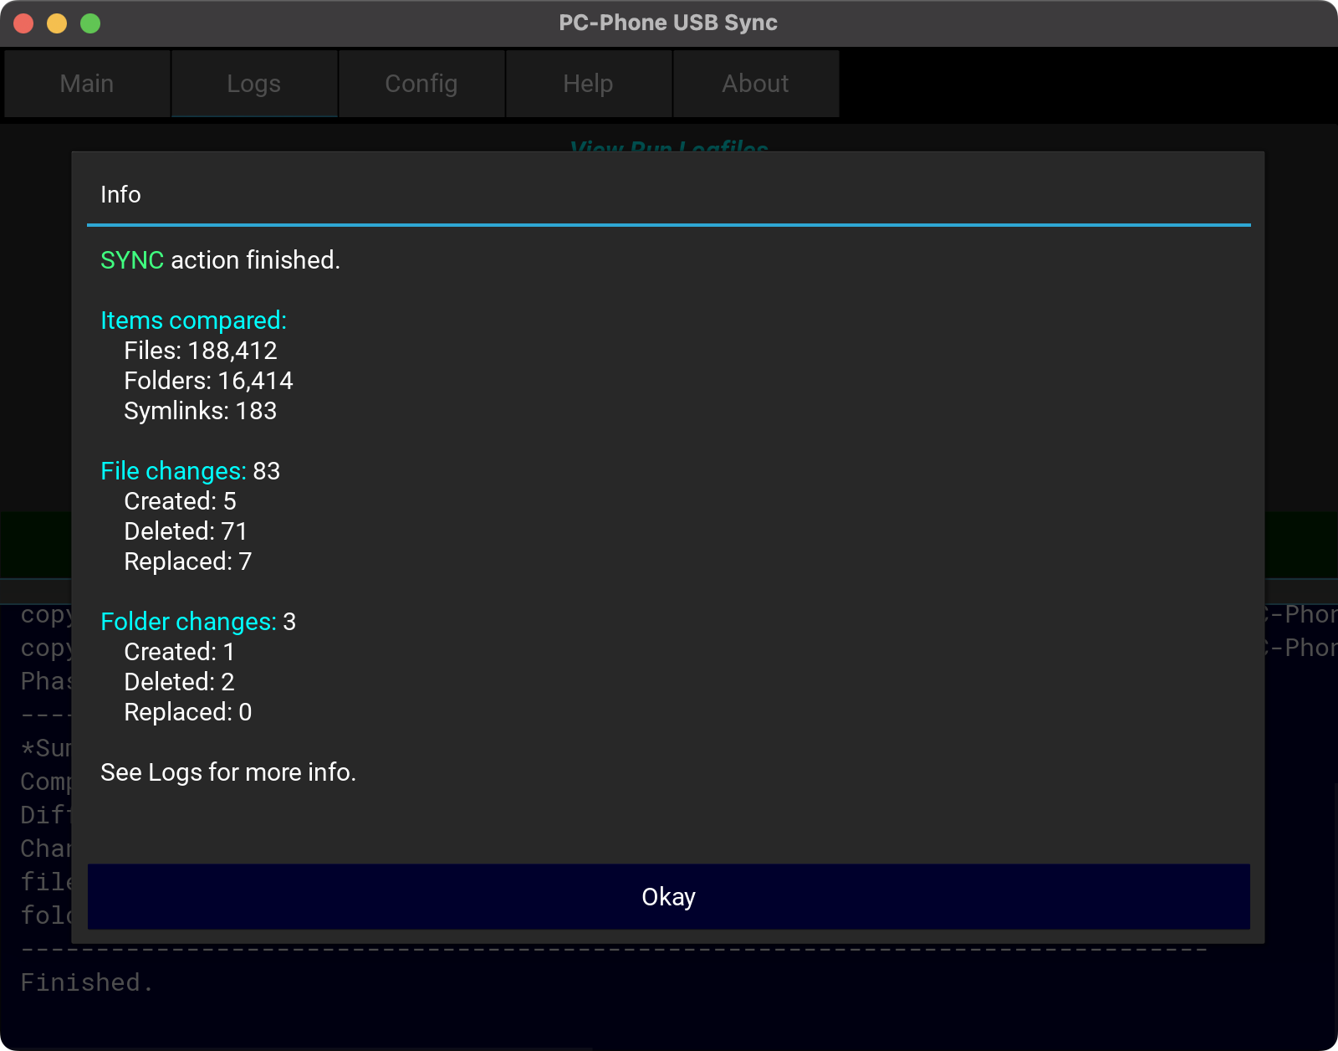The image size is (1338, 1051).
Task: Select the Help tab
Action: (x=589, y=84)
